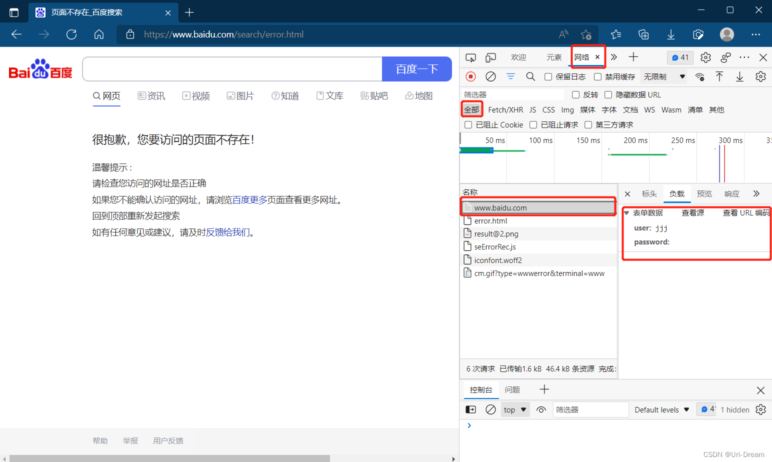The width and height of the screenshot is (772, 462).
Task: Open the 无限制 throttling dropdown
Action: coord(664,76)
